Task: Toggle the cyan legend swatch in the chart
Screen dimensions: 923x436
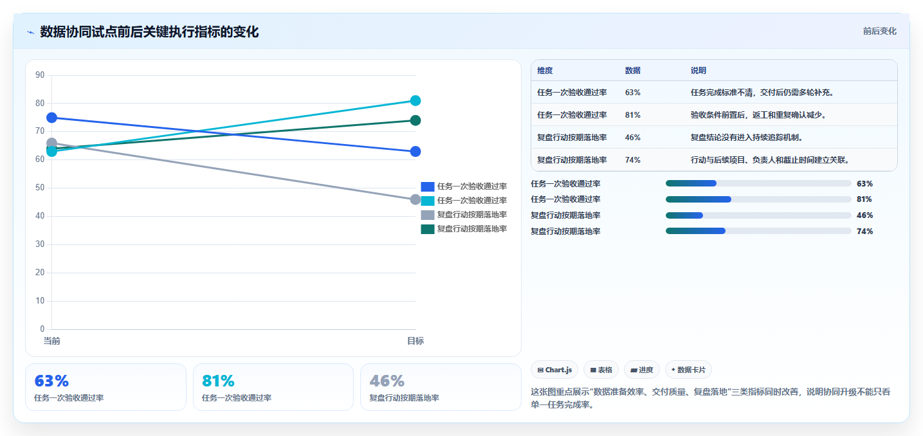Action: (x=428, y=201)
